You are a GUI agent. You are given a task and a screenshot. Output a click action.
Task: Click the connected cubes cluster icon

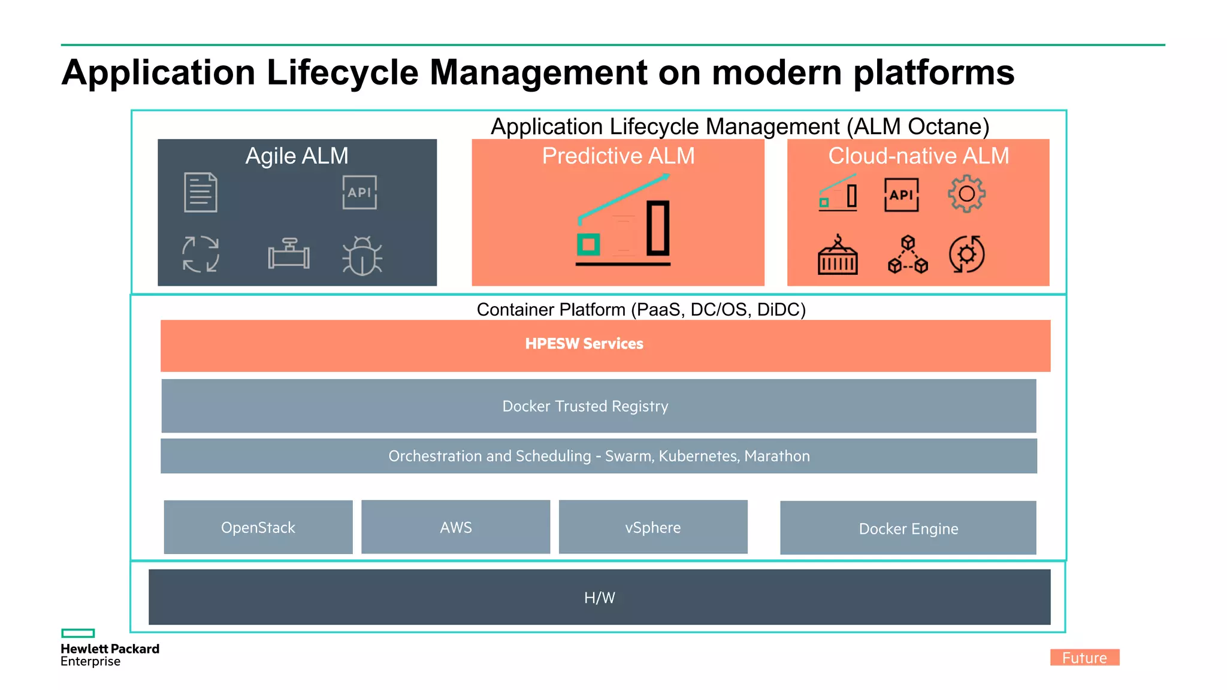click(908, 255)
